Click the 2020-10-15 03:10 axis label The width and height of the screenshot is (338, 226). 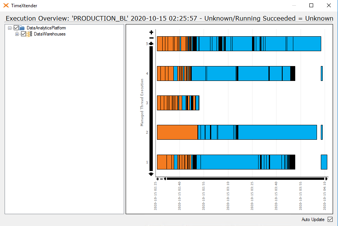click(x=228, y=196)
